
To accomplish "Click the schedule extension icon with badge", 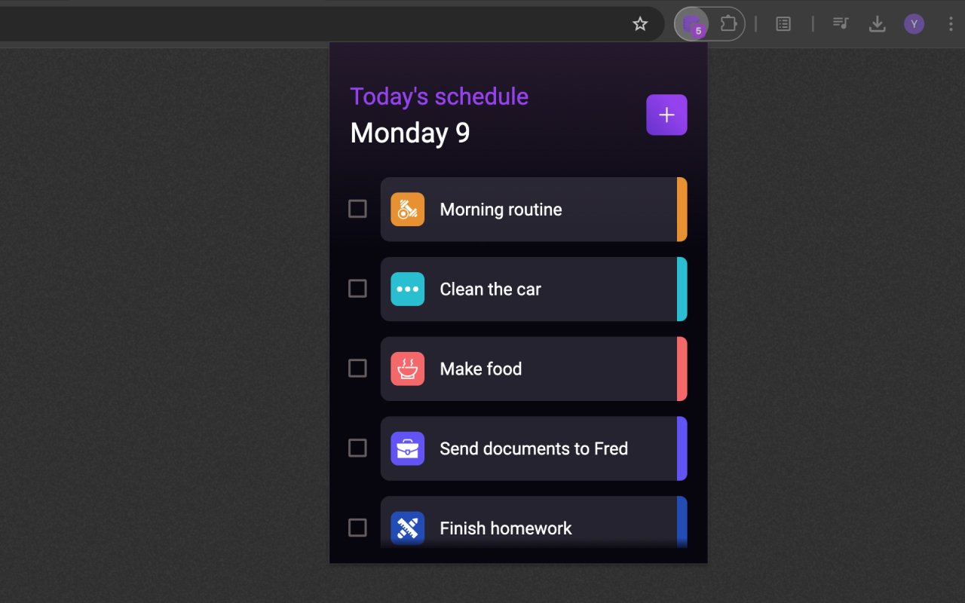I will pyautogui.click(x=691, y=24).
